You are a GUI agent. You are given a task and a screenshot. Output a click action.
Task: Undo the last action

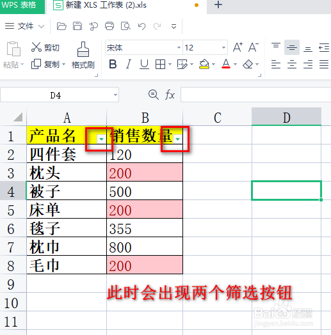click(141, 26)
